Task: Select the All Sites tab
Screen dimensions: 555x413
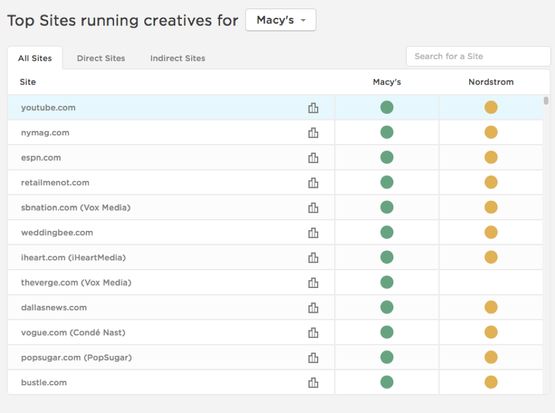Action: coord(35,58)
